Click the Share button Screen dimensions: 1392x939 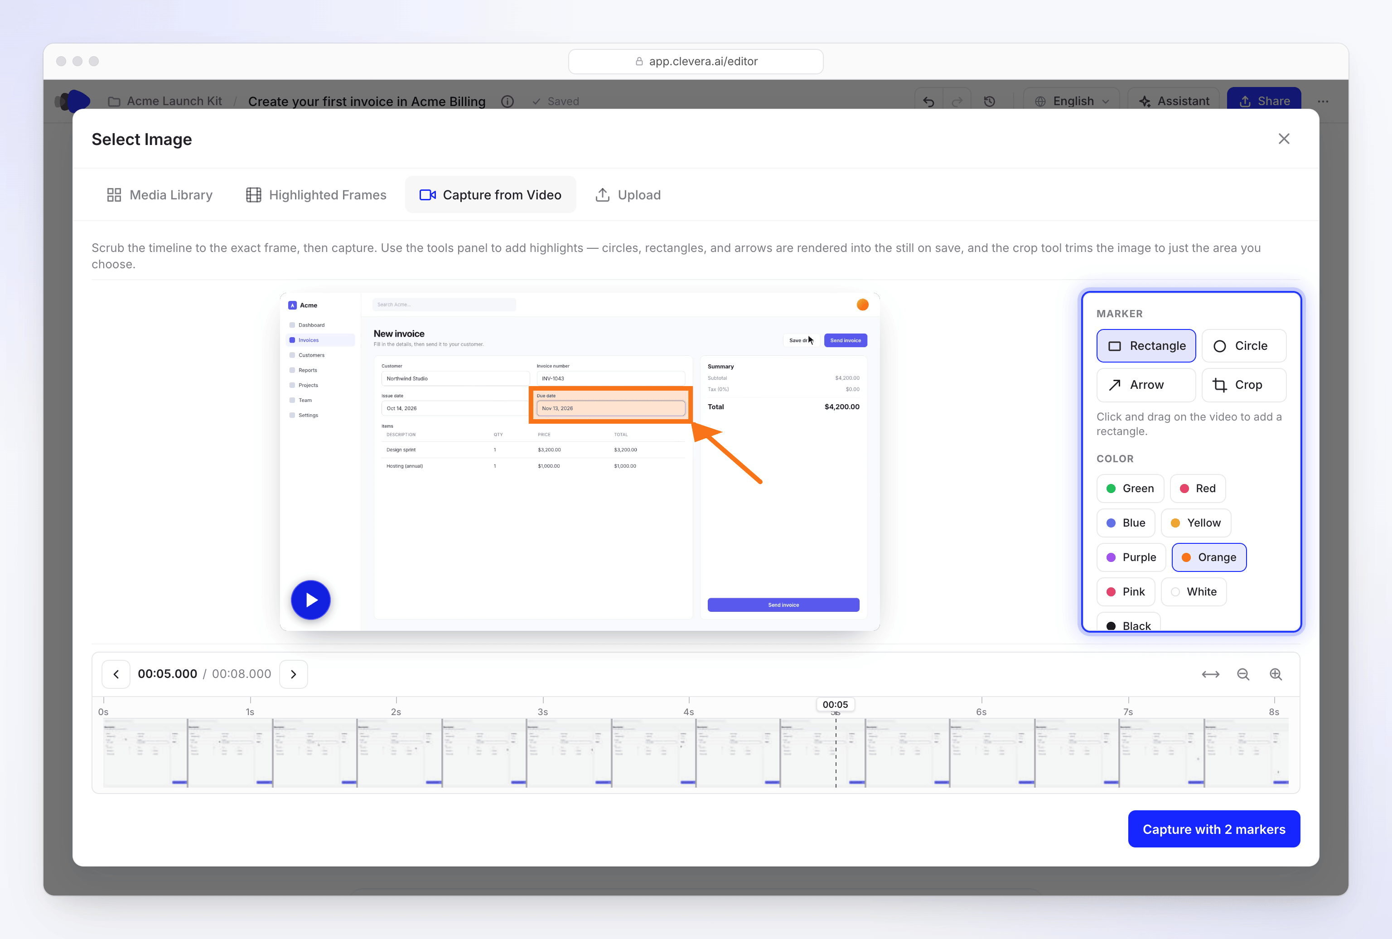(x=1264, y=101)
